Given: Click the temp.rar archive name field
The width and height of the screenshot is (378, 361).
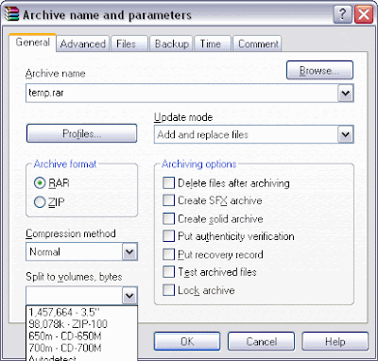Looking at the screenshot, I should (x=181, y=94).
